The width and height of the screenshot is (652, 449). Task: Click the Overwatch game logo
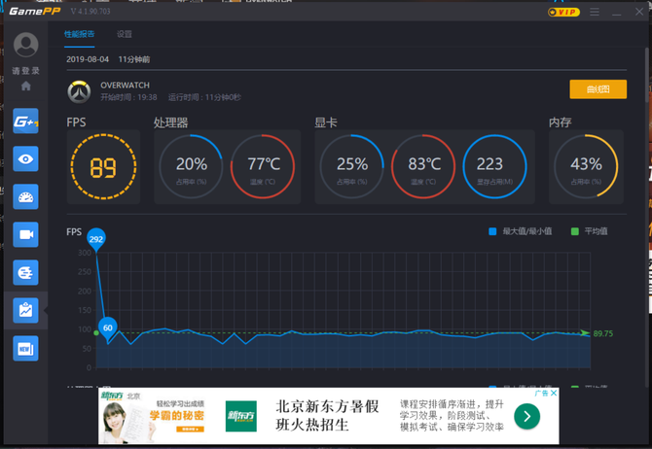[x=79, y=91]
